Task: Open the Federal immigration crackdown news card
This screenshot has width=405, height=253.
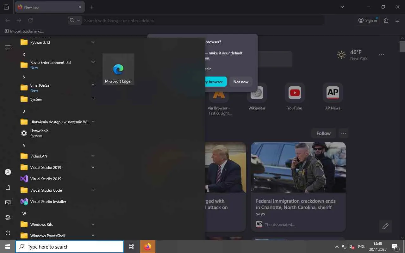Action: [298, 187]
